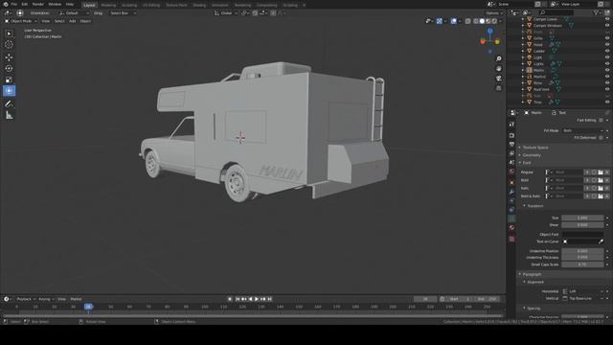
Task: Expand the Geometry panel
Action: [532, 155]
